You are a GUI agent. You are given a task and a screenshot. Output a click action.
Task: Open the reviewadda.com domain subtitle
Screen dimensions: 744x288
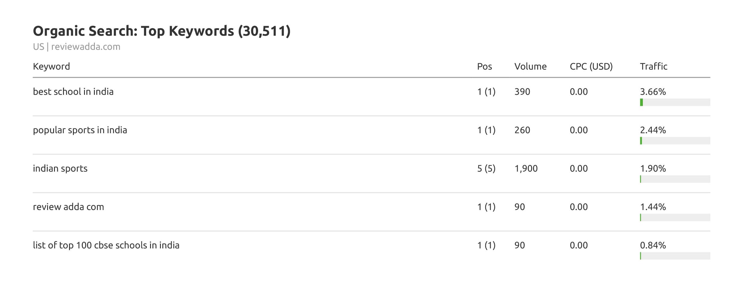point(86,47)
